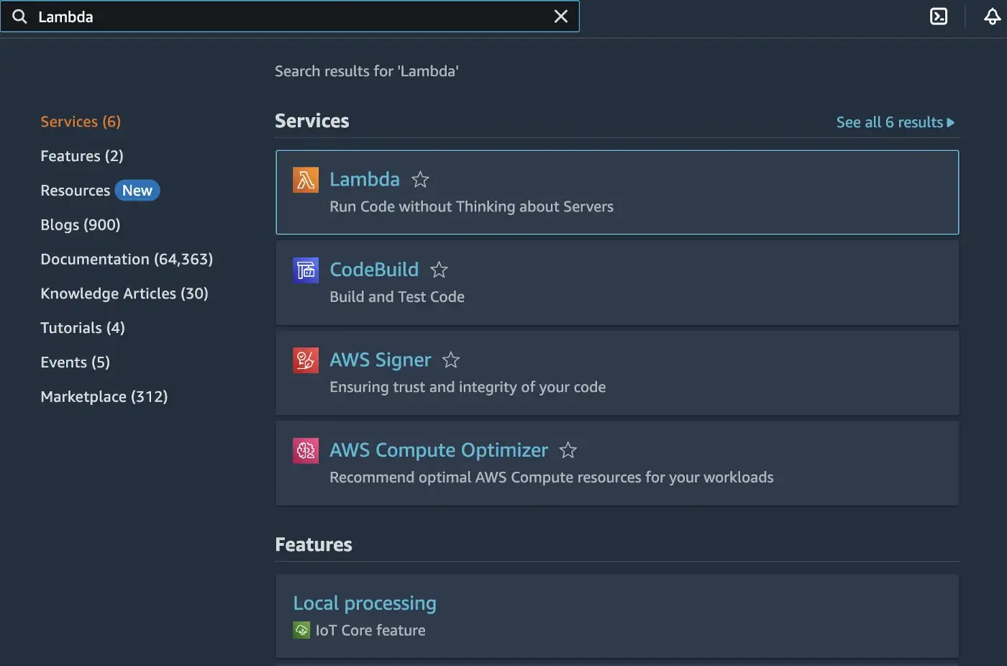The height and width of the screenshot is (666, 1007).
Task: Click the search magnifier icon
Action: coord(19,17)
